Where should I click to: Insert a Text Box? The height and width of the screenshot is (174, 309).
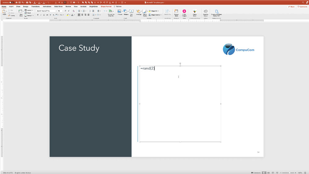pos(131,12)
